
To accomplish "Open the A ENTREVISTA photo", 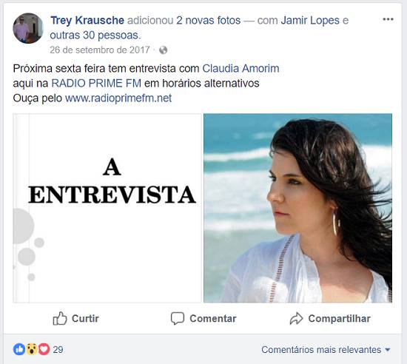I will [x=107, y=208].
